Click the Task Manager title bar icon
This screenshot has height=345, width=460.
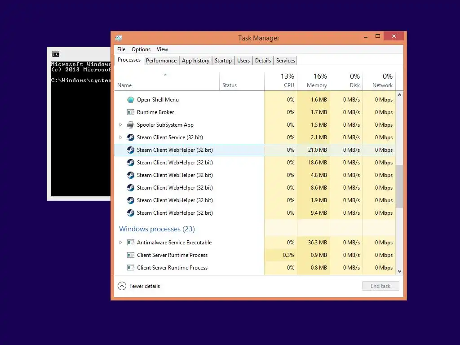tap(119, 38)
